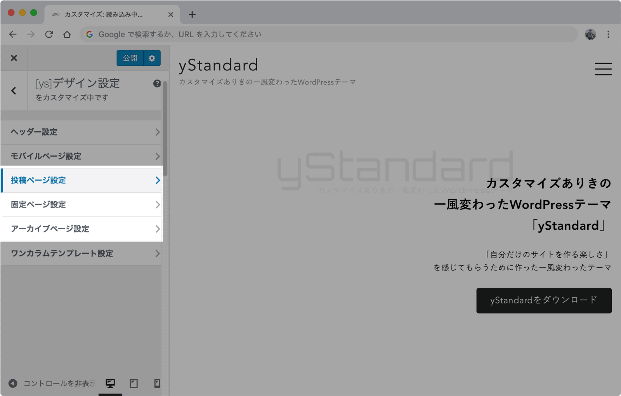Expand chevron for ヘッダー設定
This screenshot has height=396, width=621.
pyautogui.click(x=157, y=132)
